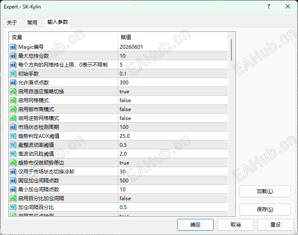Select the 加仓间隔百分比 variable name

pyautogui.click(x=36, y=207)
